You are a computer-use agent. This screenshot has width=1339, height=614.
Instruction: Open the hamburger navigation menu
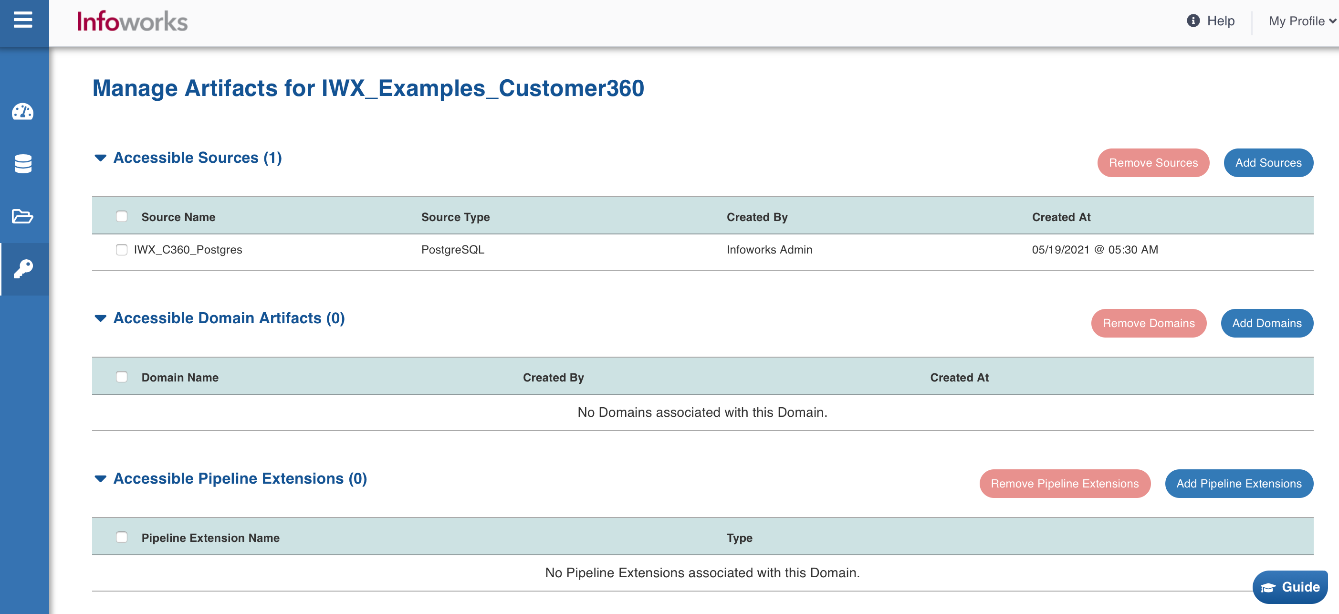tap(23, 20)
